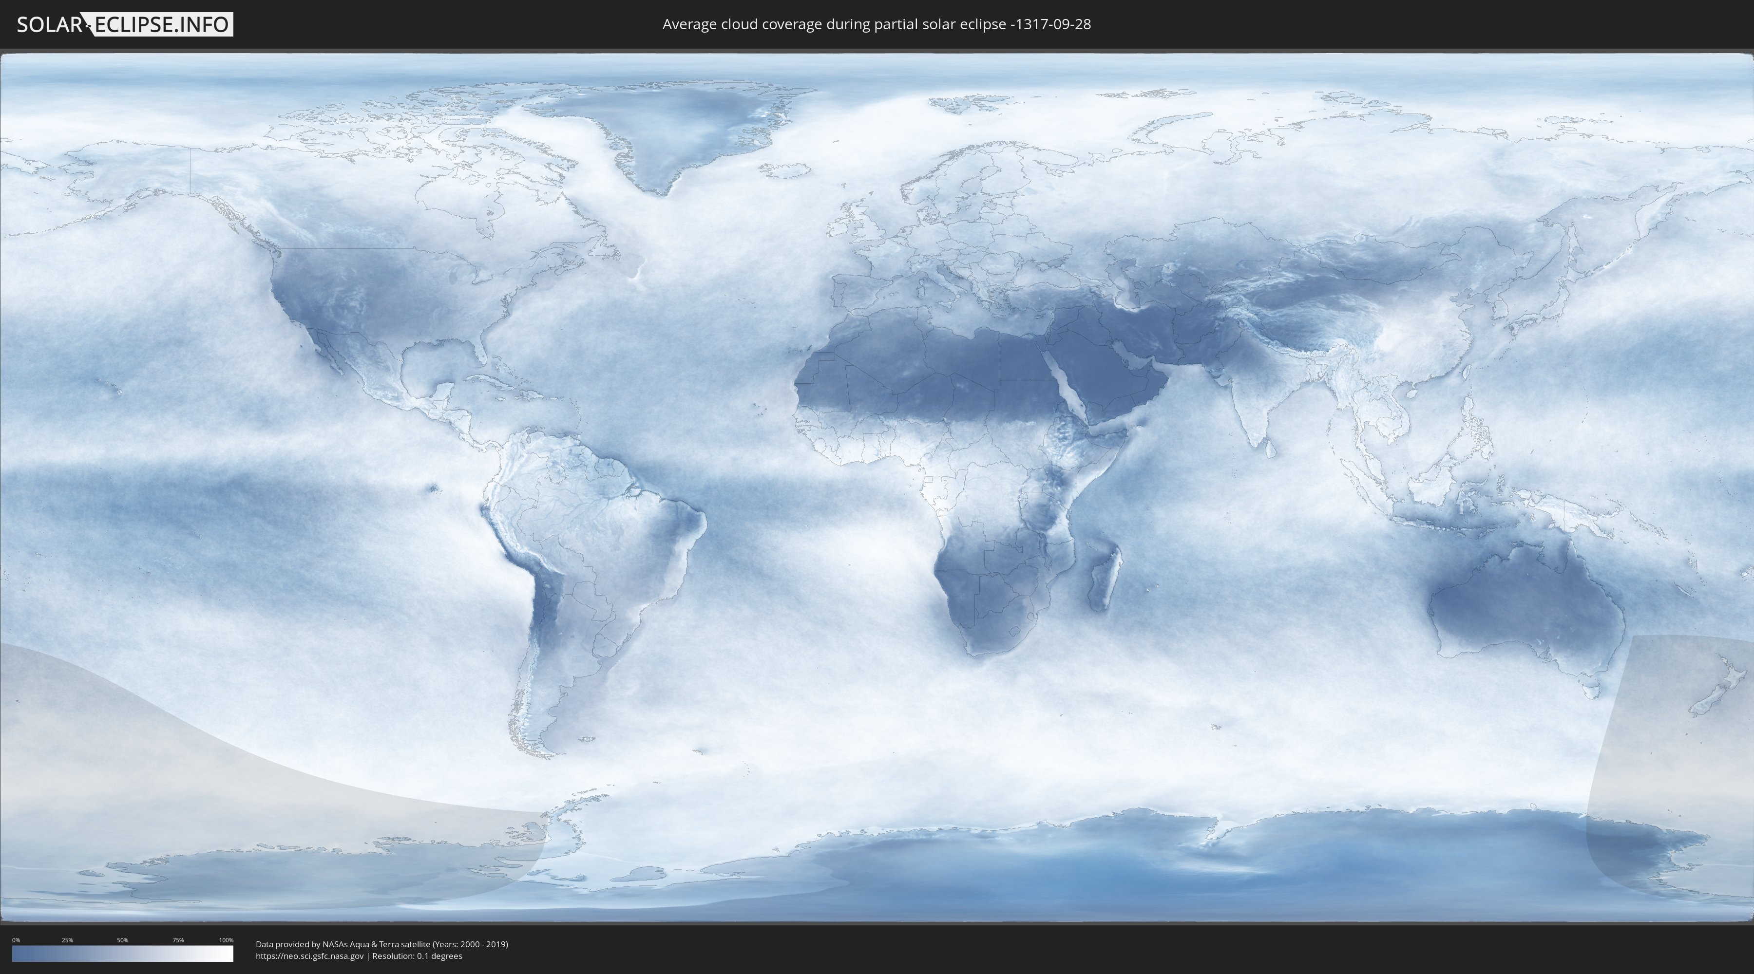Screen dimensions: 1754x974
Task: Click the neo.sci.gsfc.nasa.gov URL text
Action: point(310,956)
